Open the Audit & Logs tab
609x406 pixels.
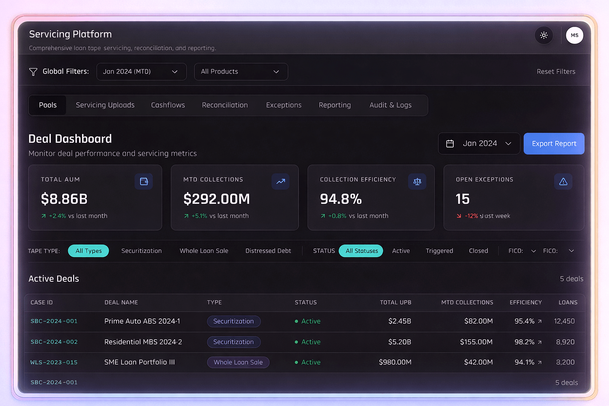pos(390,105)
